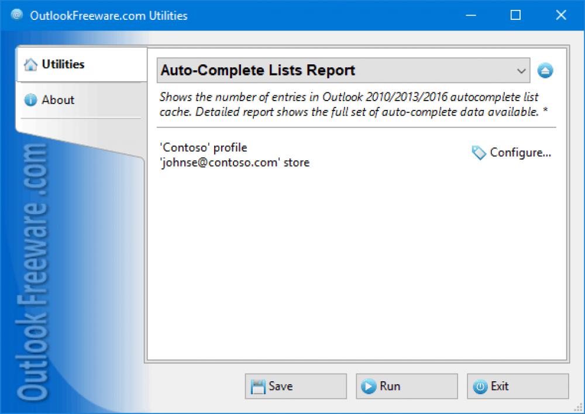Switch to the About tab
585x414 pixels.
[58, 100]
